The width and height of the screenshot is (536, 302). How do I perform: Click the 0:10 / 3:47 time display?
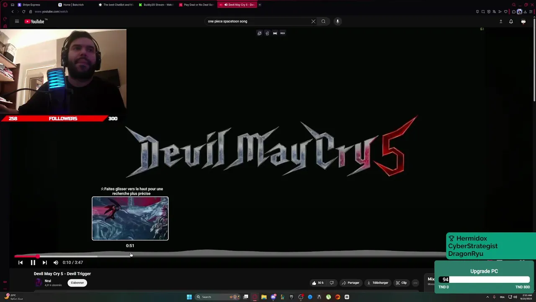click(73, 263)
